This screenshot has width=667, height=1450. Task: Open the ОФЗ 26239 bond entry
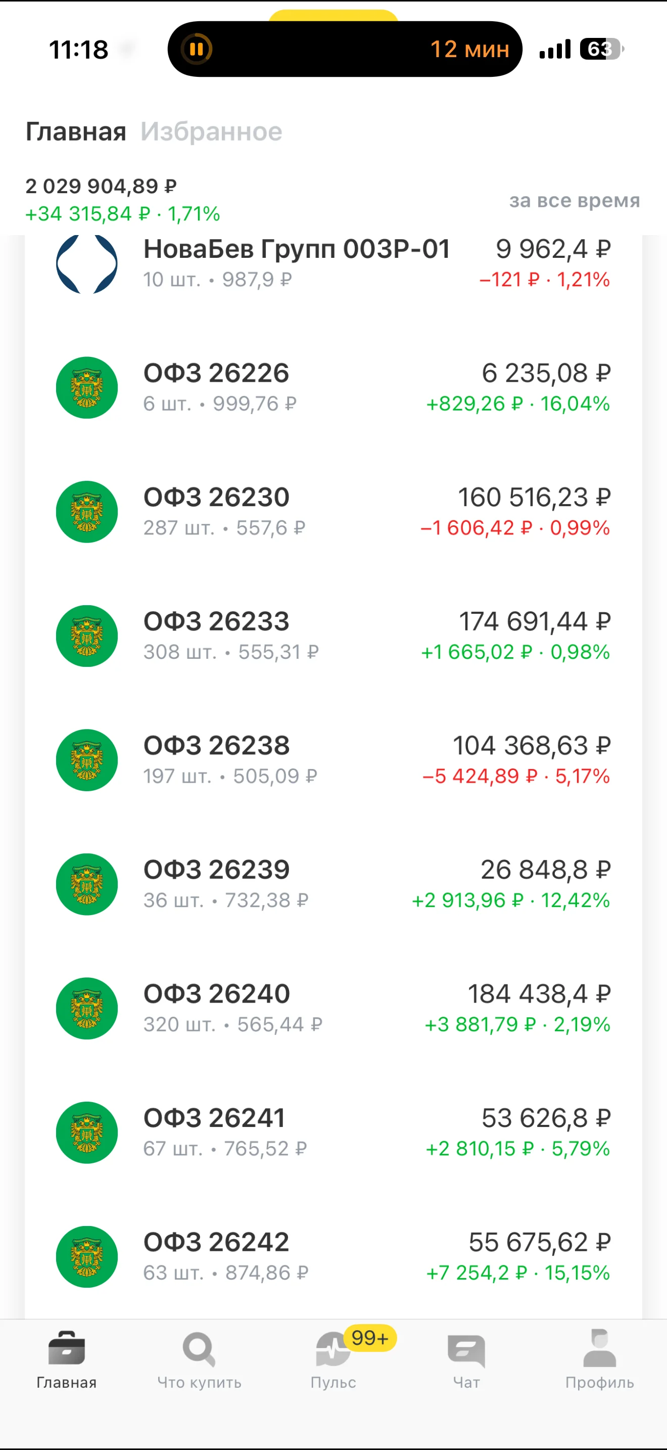(x=333, y=884)
